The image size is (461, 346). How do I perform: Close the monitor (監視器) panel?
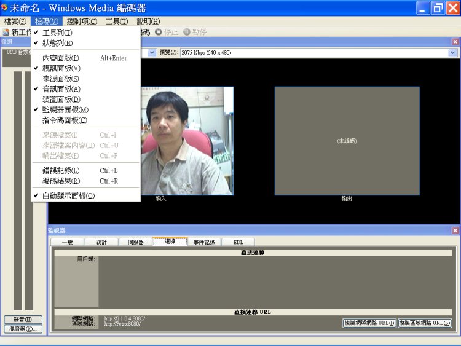click(x=455, y=230)
